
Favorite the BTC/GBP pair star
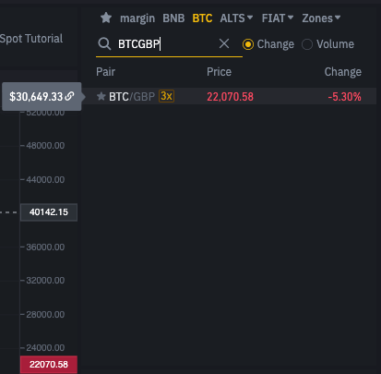pyautogui.click(x=101, y=96)
